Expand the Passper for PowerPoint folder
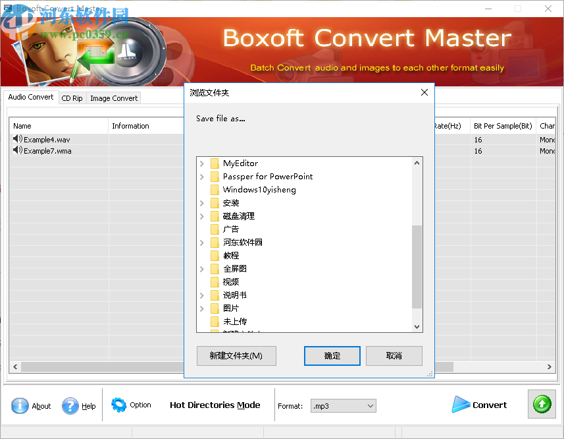Viewport: 564px width, 439px height. pyautogui.click(x=201, y=176)
